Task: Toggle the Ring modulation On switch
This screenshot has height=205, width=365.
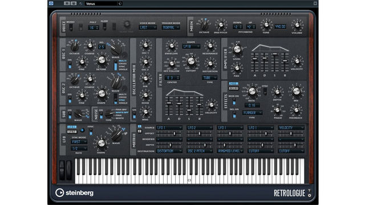Action: point(134,115)
